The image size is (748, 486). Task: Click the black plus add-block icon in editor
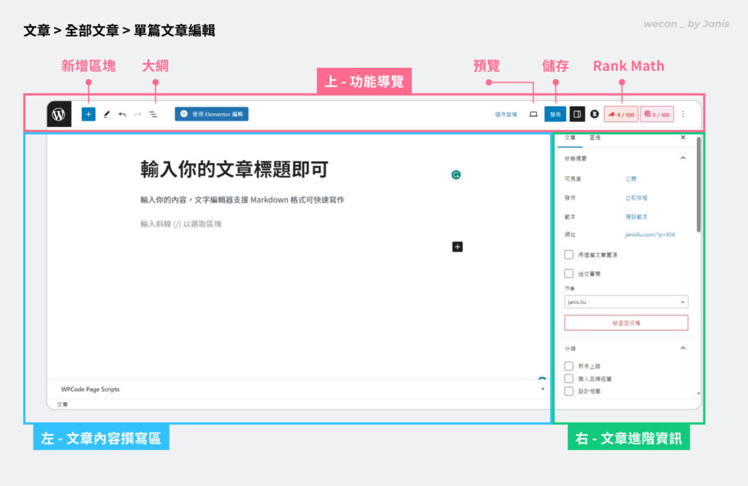[x=457, y=247]
